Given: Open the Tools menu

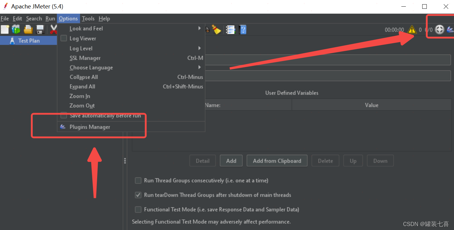Looking at the screenshot, I should click(x=88, y=18).
